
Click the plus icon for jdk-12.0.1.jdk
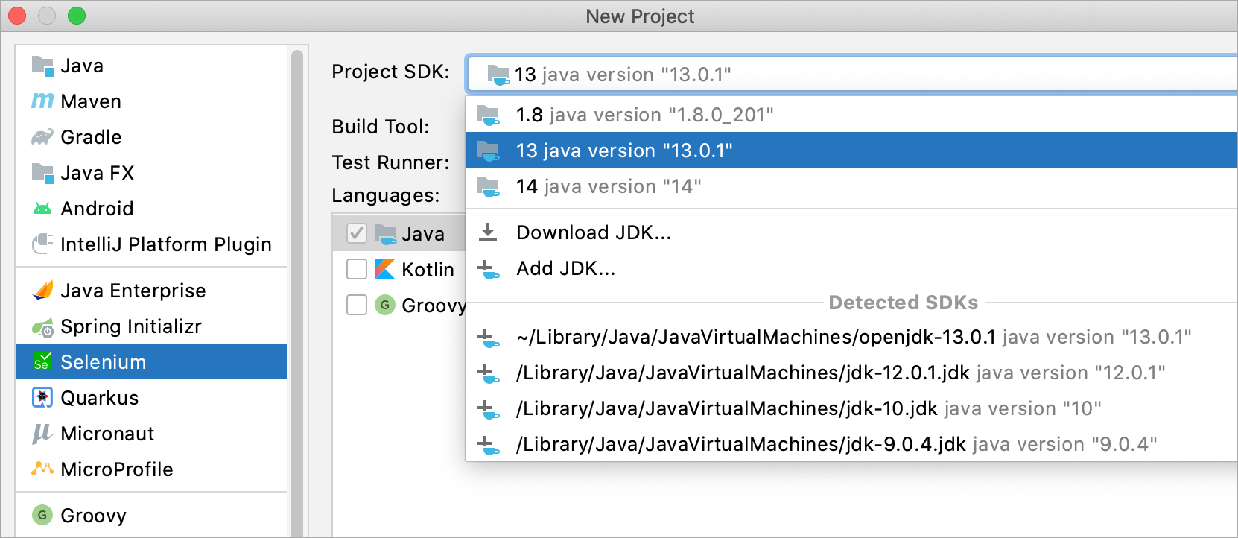(x=488, y=374)
